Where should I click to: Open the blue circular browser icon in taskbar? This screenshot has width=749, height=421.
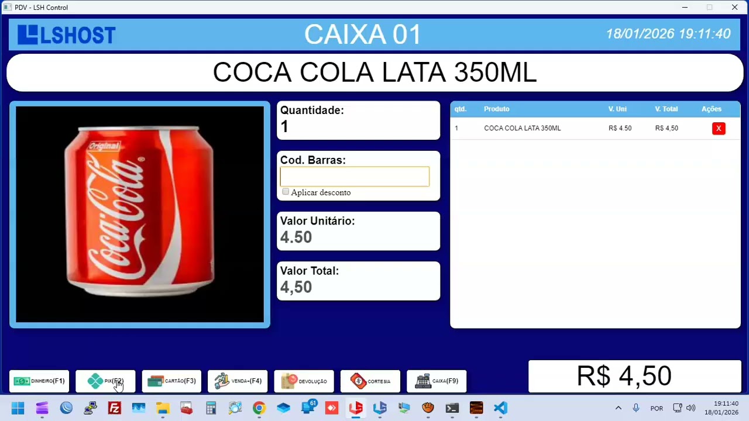[x=66, y=408]
